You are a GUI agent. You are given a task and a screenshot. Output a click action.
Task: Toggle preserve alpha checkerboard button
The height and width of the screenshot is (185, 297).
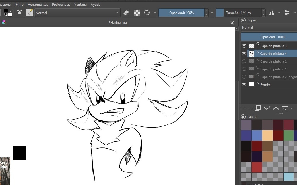(x=137, y=13)
